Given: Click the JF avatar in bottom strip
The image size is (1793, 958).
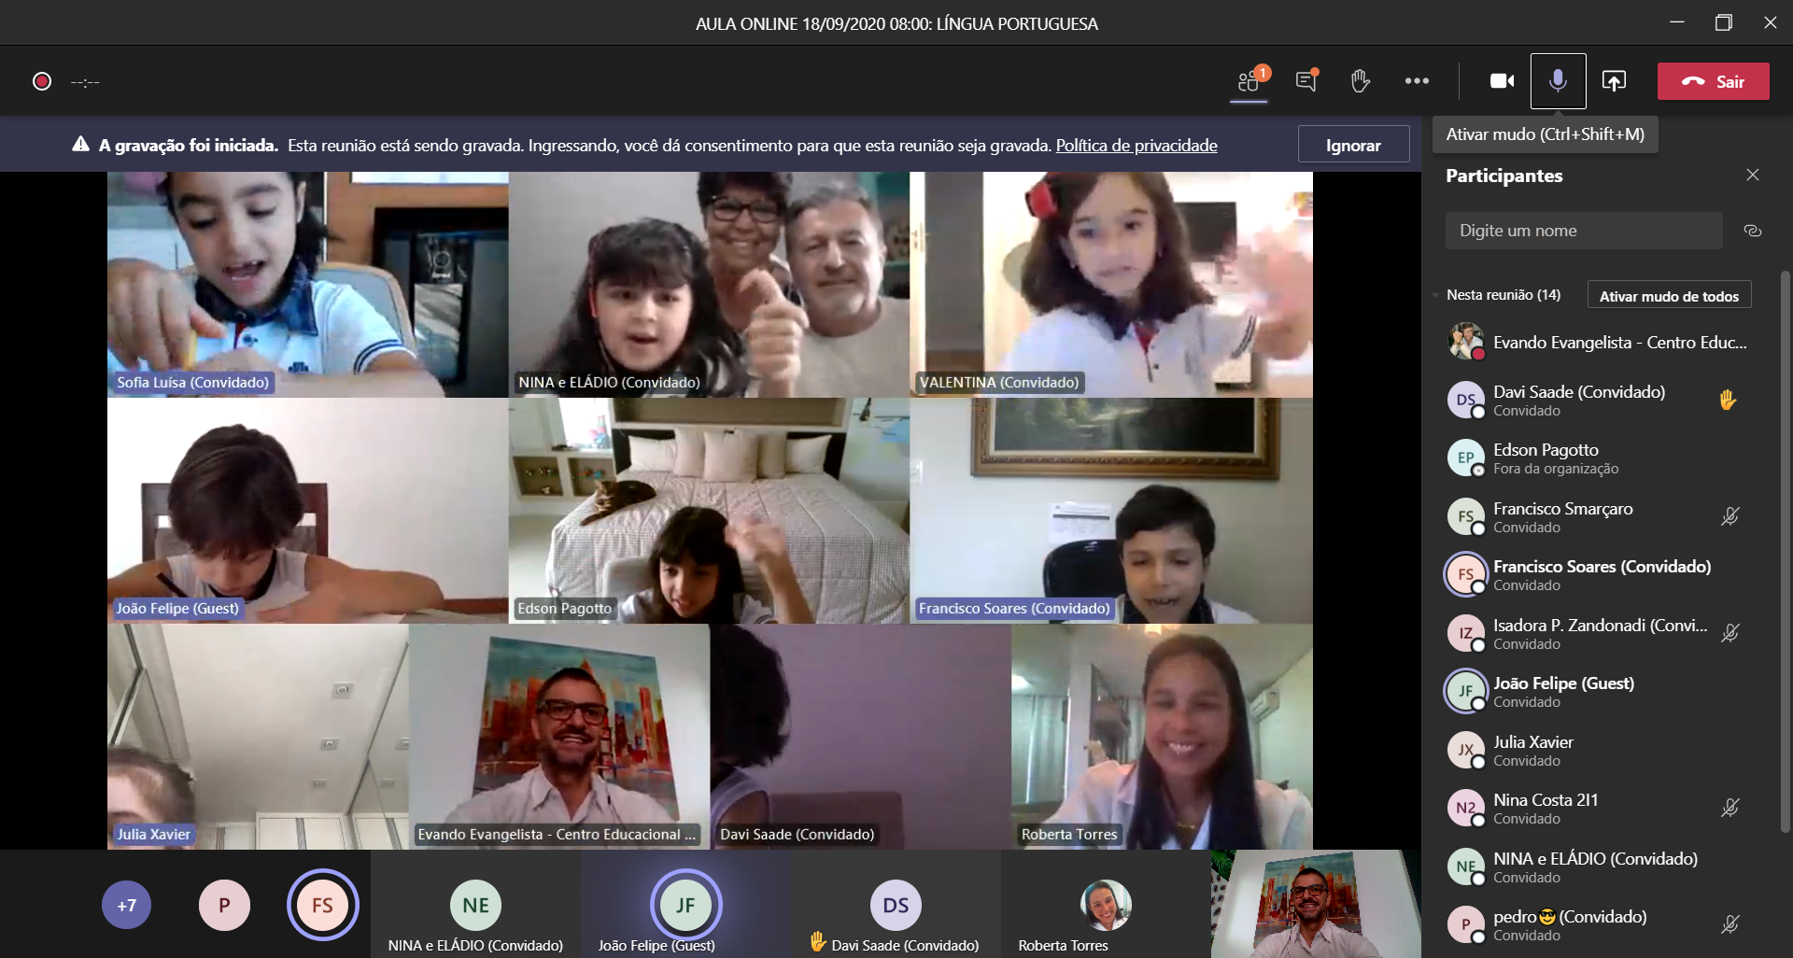Looking at the screenshot, I should click(x=685, y=905).
